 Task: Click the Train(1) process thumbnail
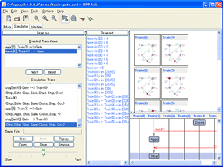pos(175,50)
